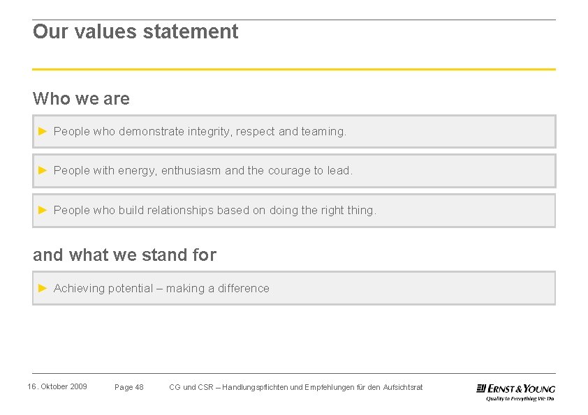Click the arrow bullet before integrity statement

(42, 131)
